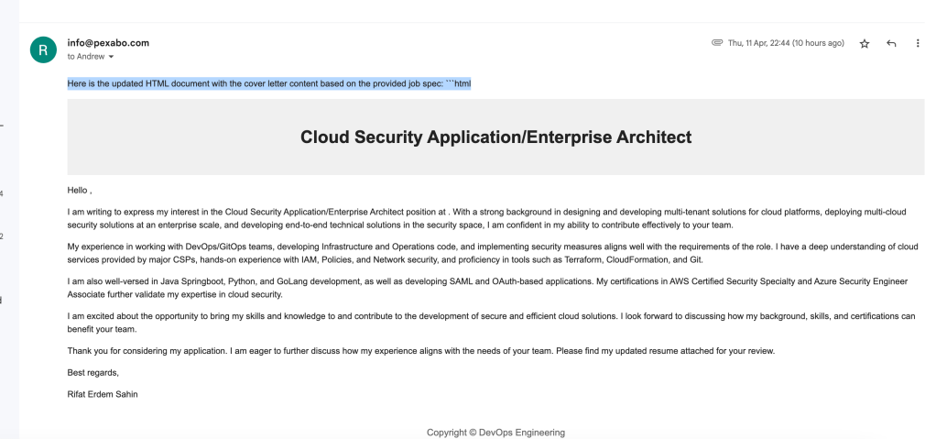
Task: Click the signature 'Rifat Erdem Sahin'
Action: (103, 394)
